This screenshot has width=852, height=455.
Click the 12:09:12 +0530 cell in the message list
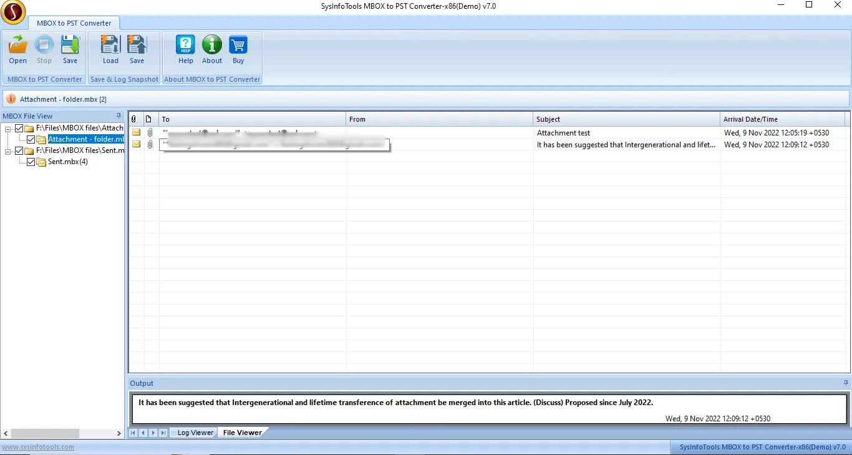click(x=777, y=145)
